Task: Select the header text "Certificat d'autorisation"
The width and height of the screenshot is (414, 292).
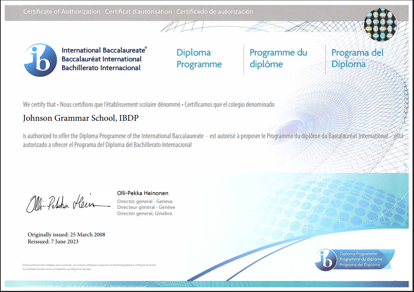Action: [138, 12]
